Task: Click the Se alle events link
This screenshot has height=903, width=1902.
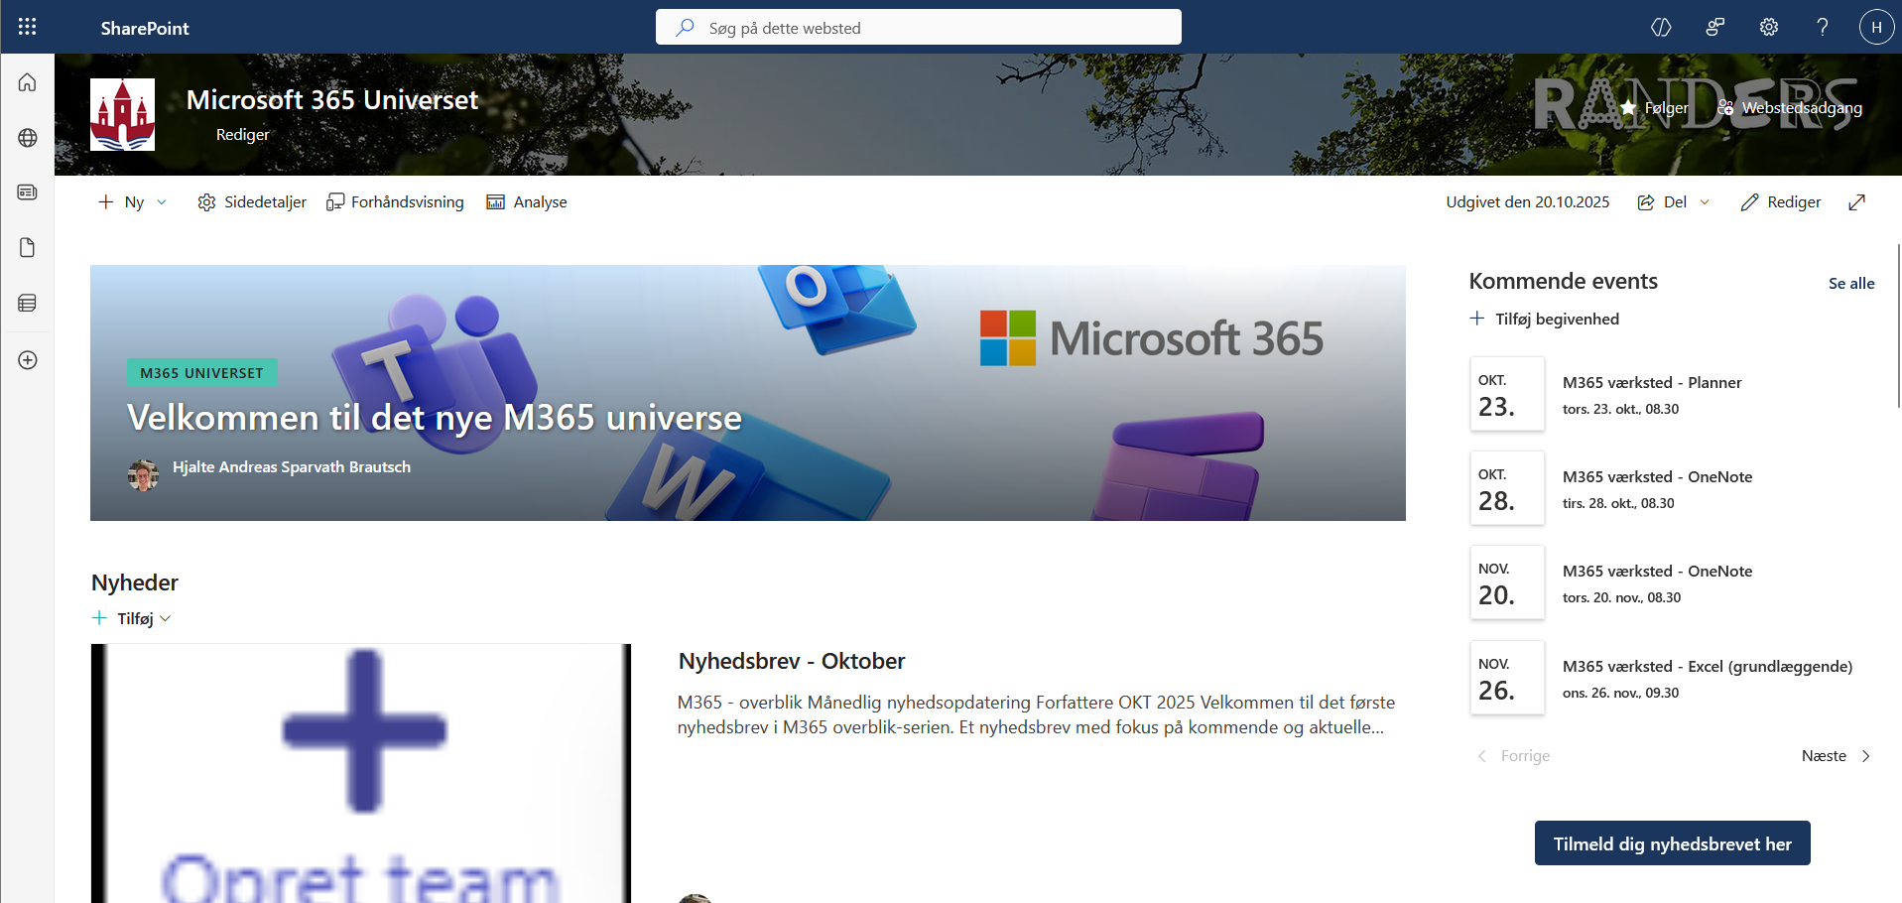Action: [x=1850, y=284]
